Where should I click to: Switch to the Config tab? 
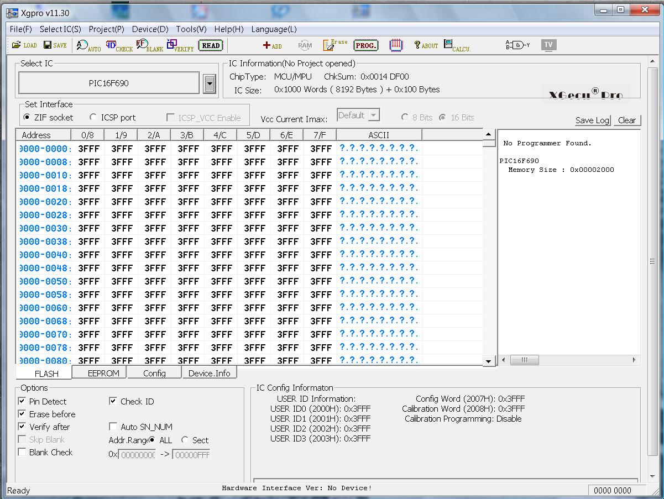pos(154,373)
